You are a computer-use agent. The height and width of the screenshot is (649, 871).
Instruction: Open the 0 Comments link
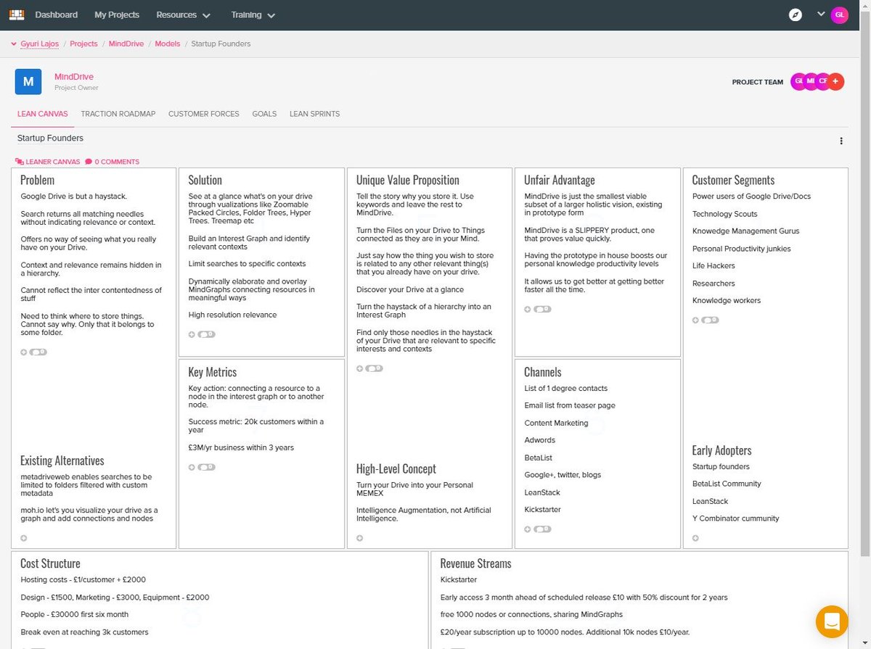pyautogui.click(x=112, y=162)
